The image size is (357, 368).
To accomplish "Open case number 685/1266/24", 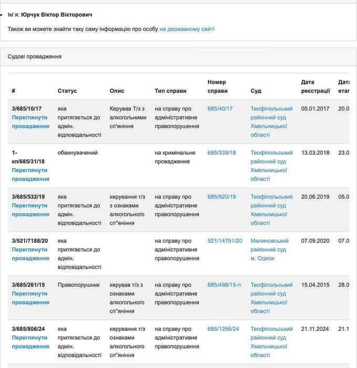I will [223, 329].
